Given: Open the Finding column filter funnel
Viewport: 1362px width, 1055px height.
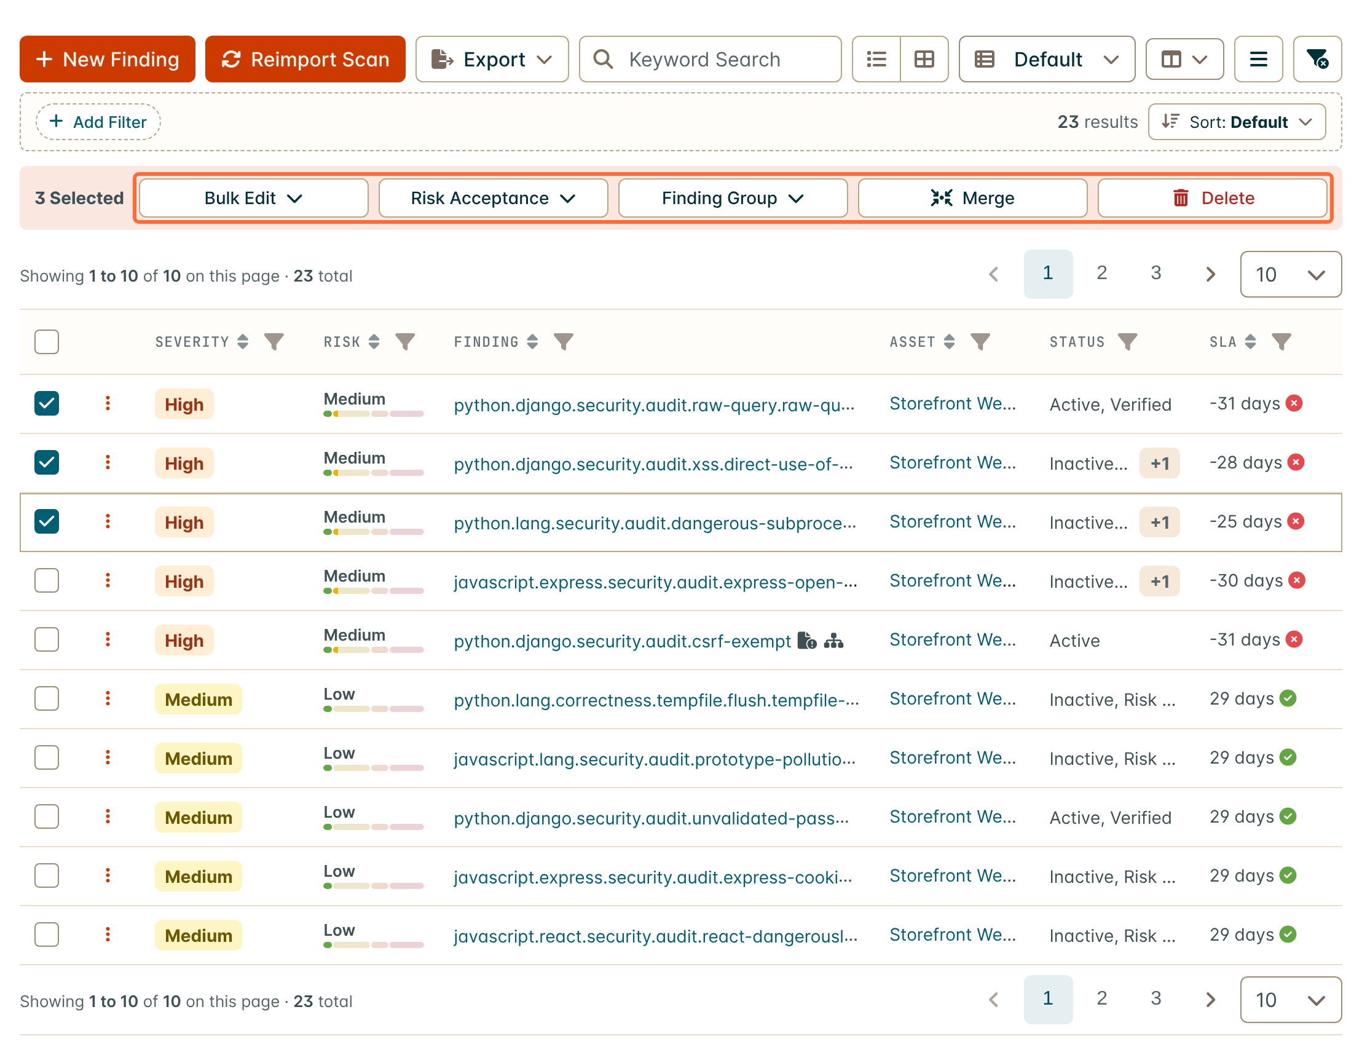Looking at the screenshot, I should click(563, 341).
